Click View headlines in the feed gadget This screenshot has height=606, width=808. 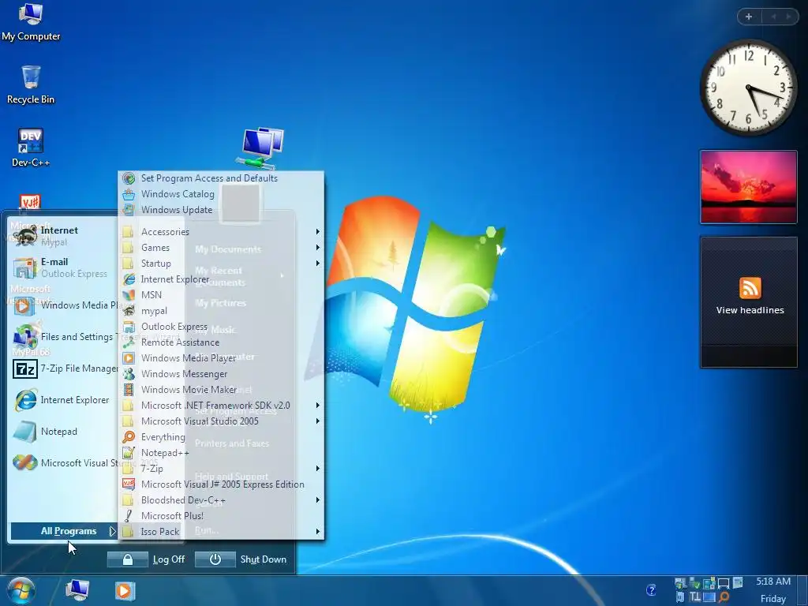[x=750, y=310]
